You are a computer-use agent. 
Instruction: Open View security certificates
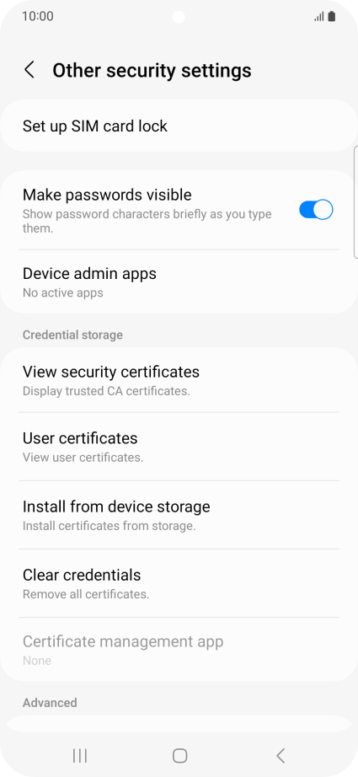[179, 380]
